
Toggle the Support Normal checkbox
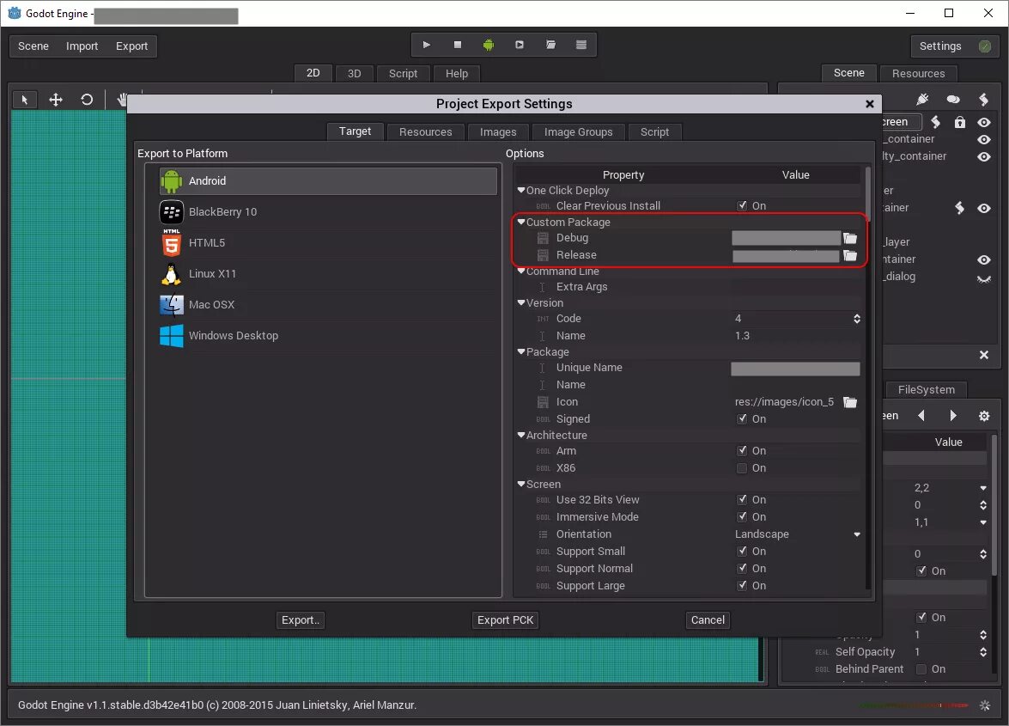(742, 569)
